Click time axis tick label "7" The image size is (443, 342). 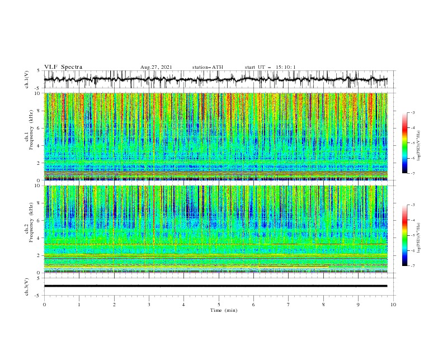coord(289,305)
